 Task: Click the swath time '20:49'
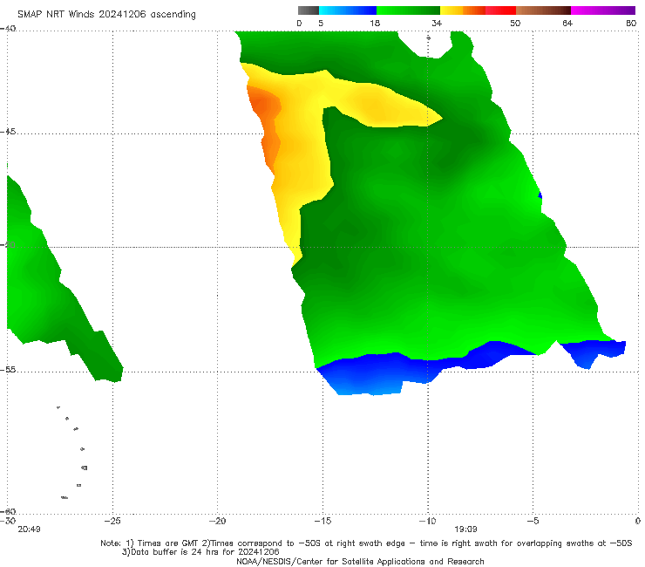[29, 529]
